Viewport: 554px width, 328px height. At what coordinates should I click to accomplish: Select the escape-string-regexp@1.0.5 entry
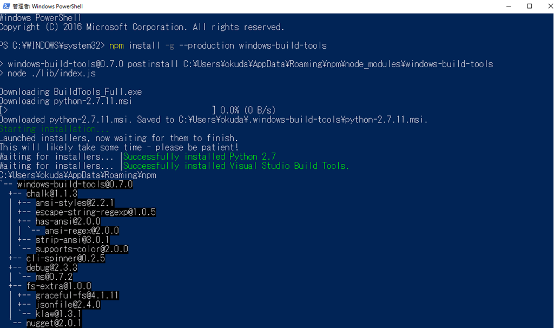[x=96, y=212]
